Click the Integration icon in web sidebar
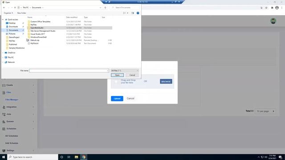 click(x=4, y=107)
